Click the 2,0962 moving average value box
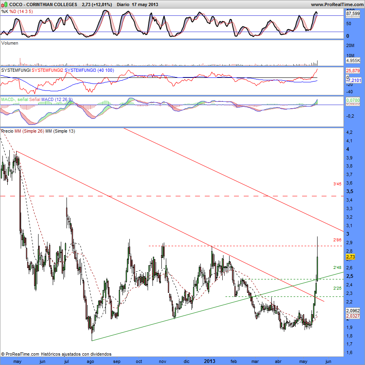The width and height of the screenshot is (365, 365). coord(353,311)
